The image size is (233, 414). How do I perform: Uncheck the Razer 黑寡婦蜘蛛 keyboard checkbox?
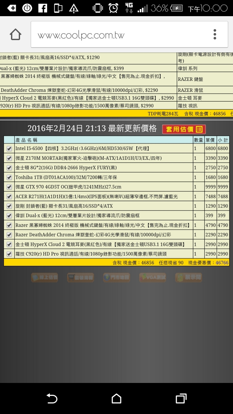[9, 225]
